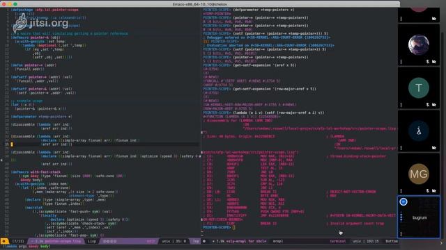Image resolution: width=446 pixels, height=250 pixels.
Task: Click the 'Top' scroll indicator in the mode line
Action: [196, 241]
